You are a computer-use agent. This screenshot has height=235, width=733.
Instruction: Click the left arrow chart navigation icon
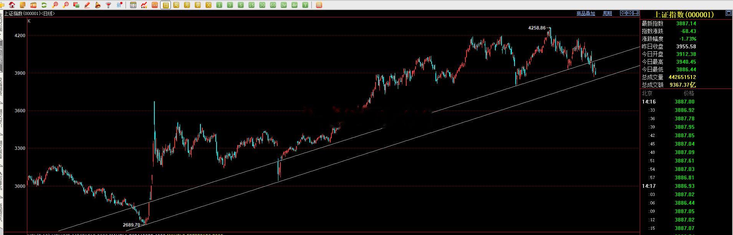coord(624,13)
